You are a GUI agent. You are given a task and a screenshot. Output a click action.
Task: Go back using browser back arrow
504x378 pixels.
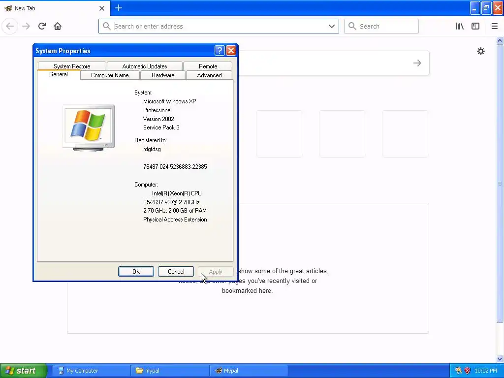click(10, 26)
